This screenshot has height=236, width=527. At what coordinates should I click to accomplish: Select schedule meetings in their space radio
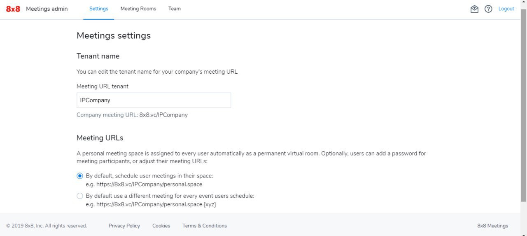pos(80,176)
